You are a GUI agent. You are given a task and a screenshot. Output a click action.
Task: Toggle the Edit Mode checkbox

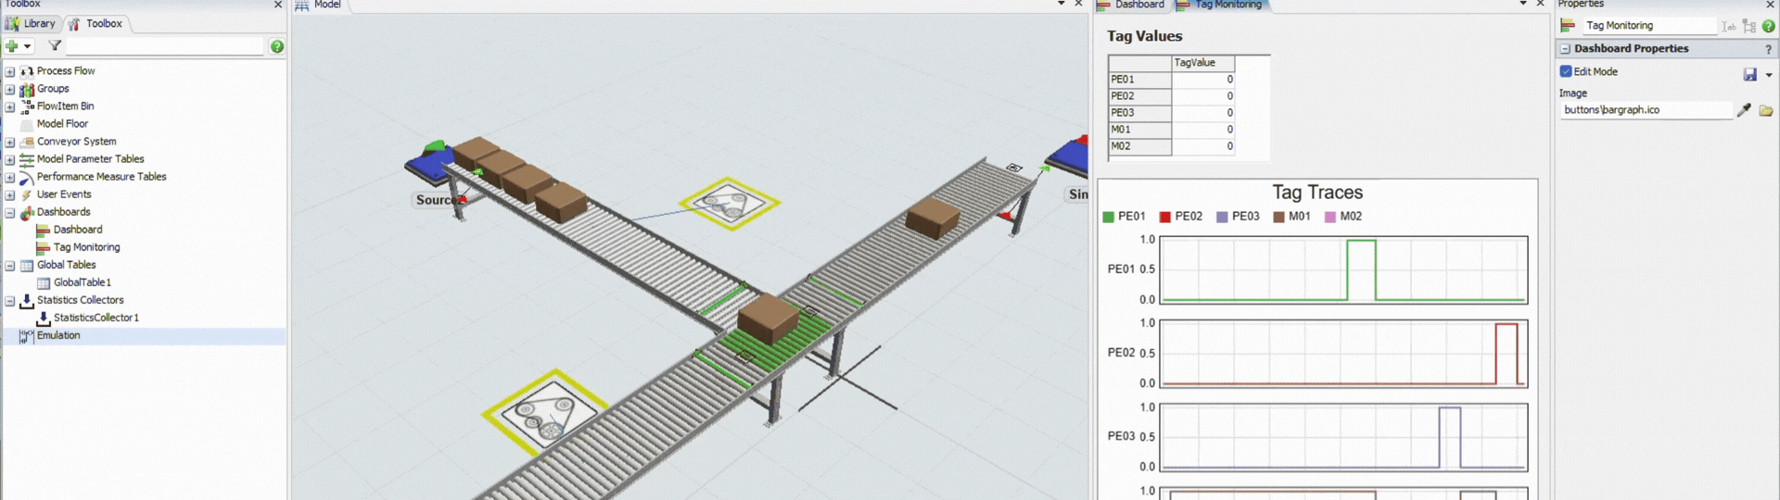point(1566,71)
